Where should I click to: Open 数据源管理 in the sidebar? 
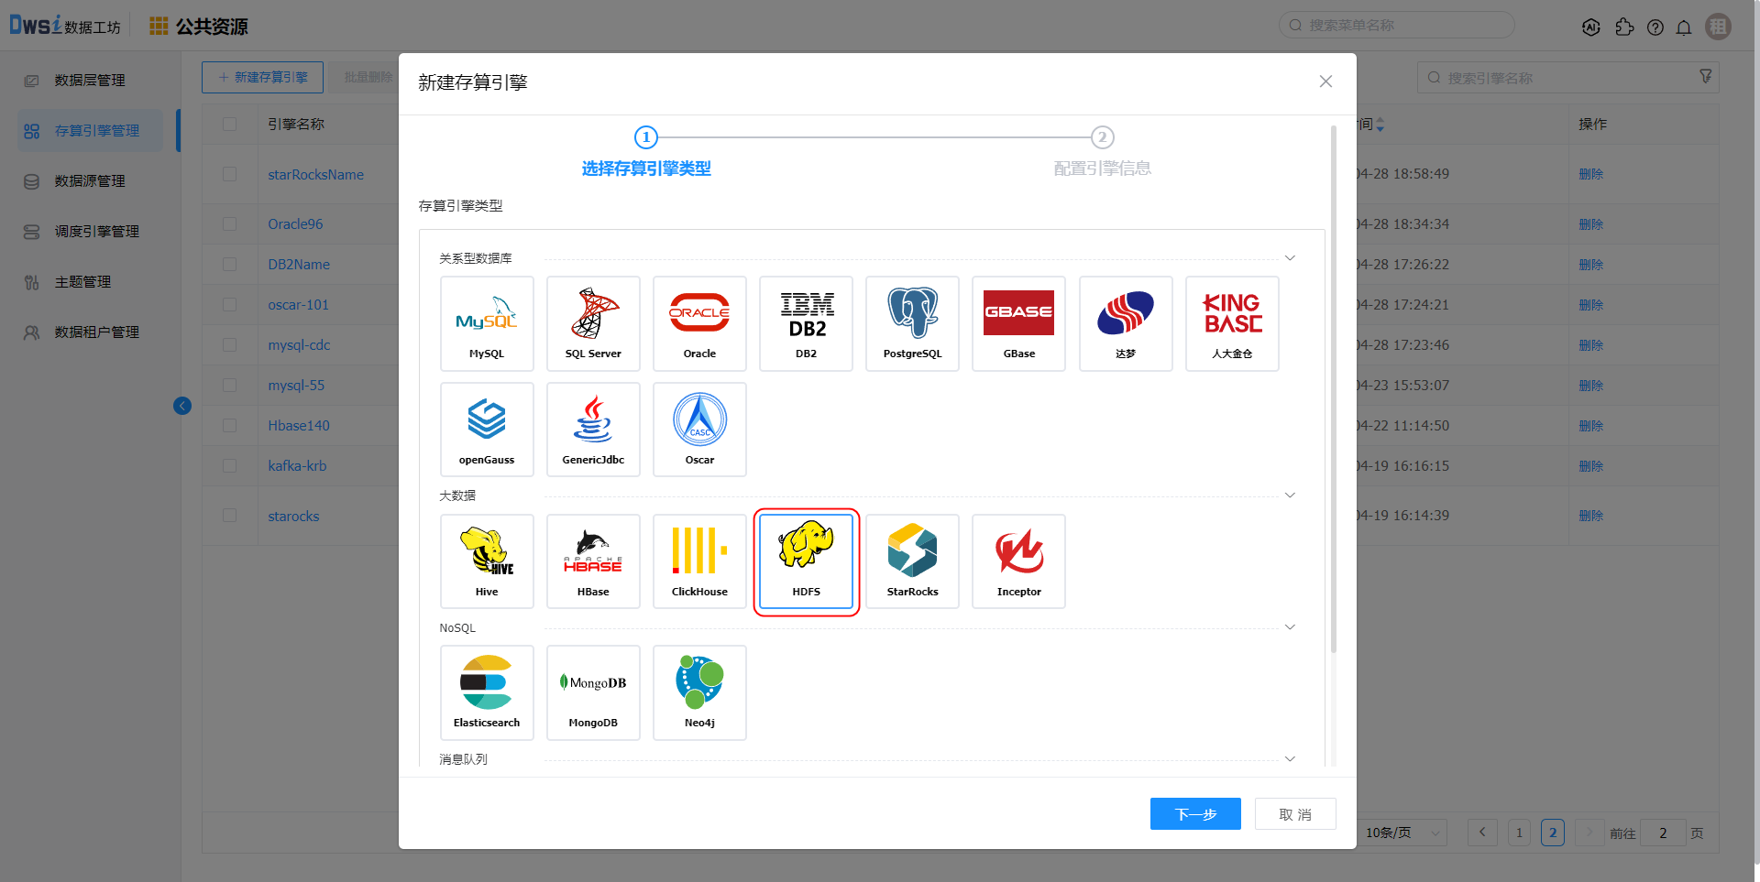point(90,181)
